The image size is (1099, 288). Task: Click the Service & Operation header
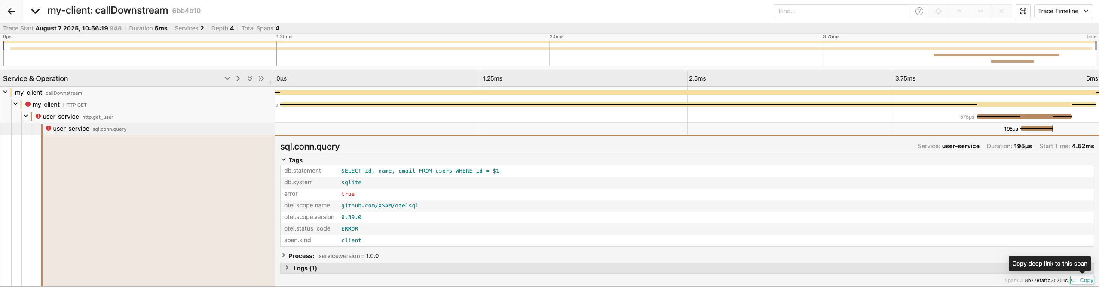click(36, 78)
